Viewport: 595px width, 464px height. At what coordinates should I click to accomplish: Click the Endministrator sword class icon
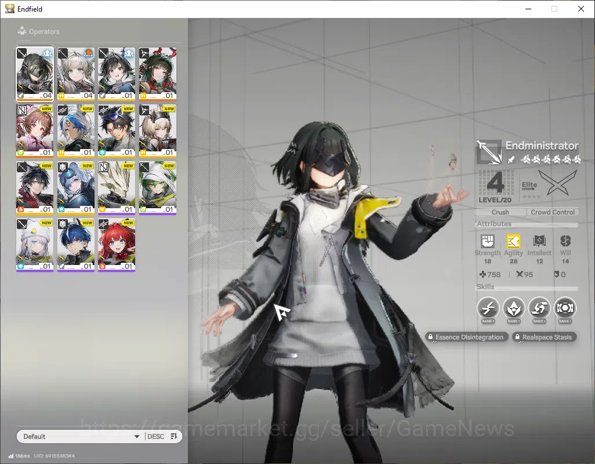(489, 152)
